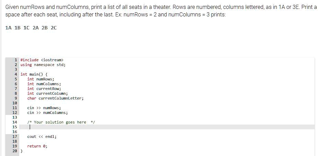Click the 'using namespace std;' line
318x156 pixels.
point(43,65)
